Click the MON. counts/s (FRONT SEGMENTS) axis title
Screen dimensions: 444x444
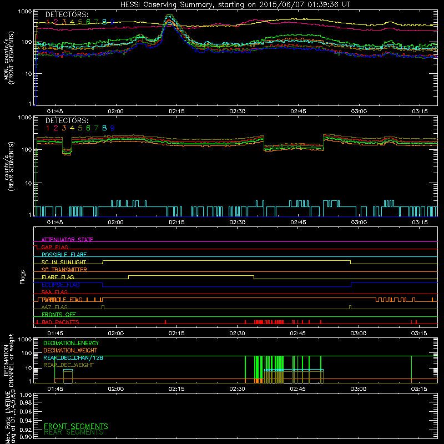click(8, 58)
